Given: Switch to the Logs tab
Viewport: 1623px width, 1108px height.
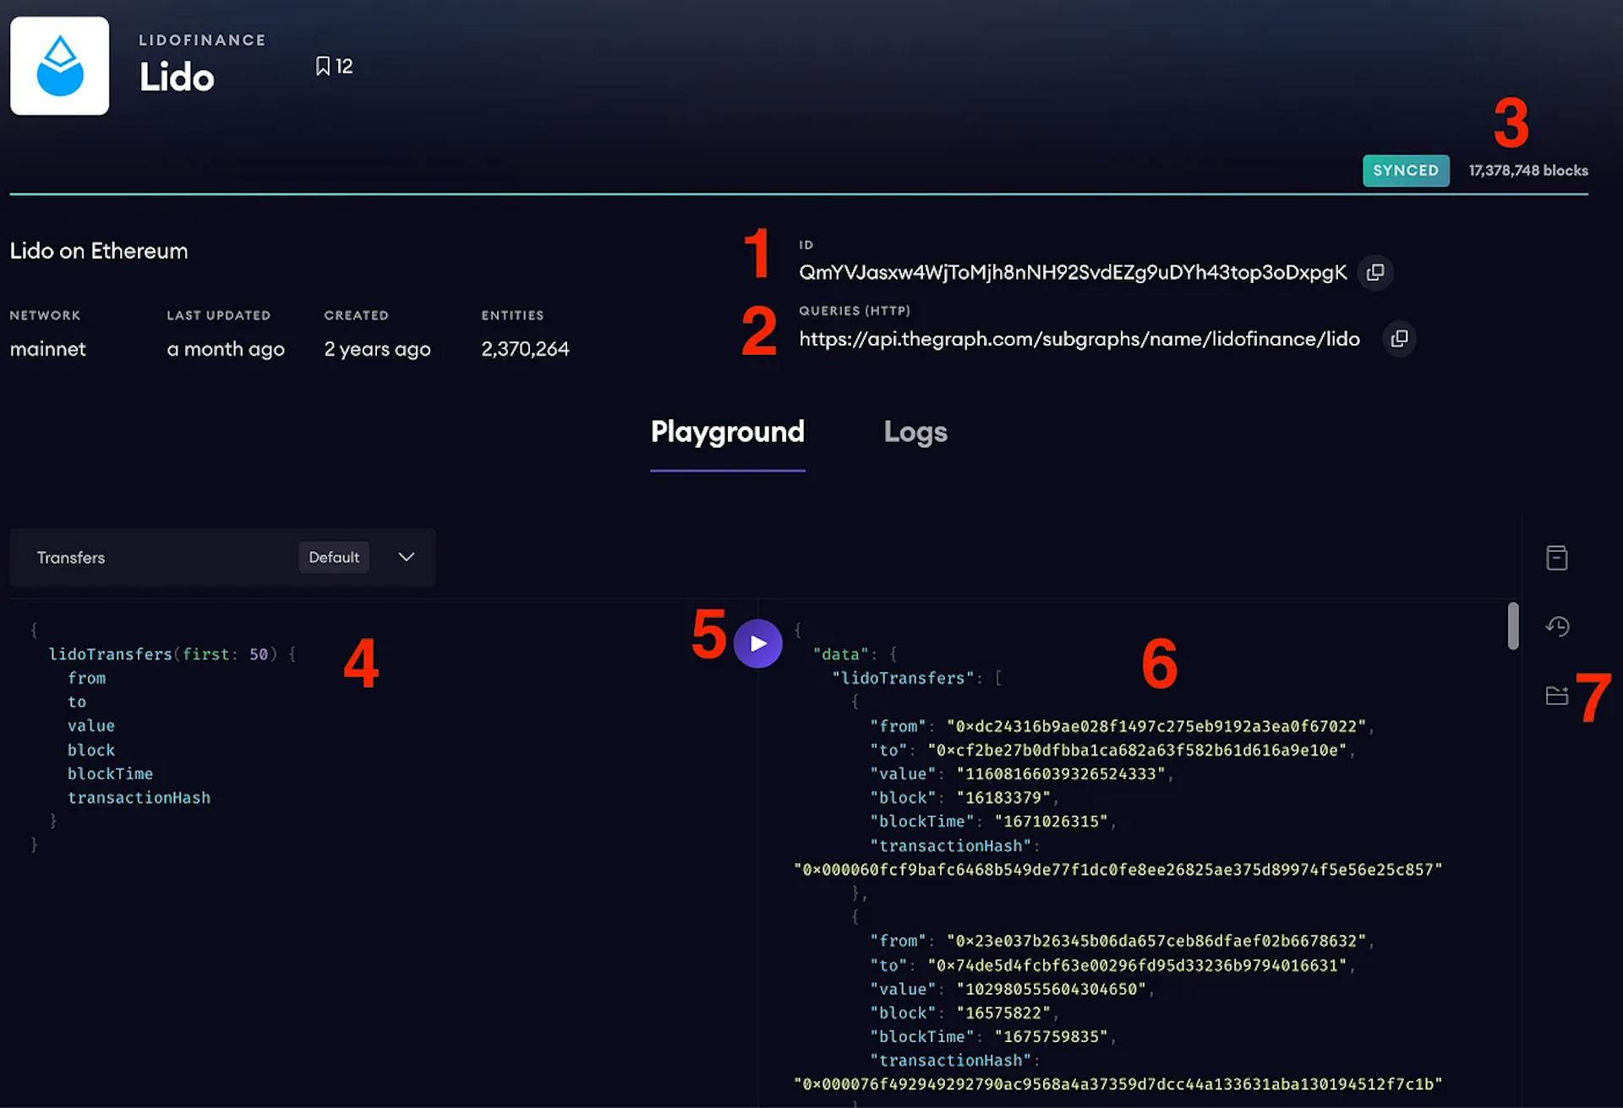Looking at the screenshot, I should click(915, 433).
